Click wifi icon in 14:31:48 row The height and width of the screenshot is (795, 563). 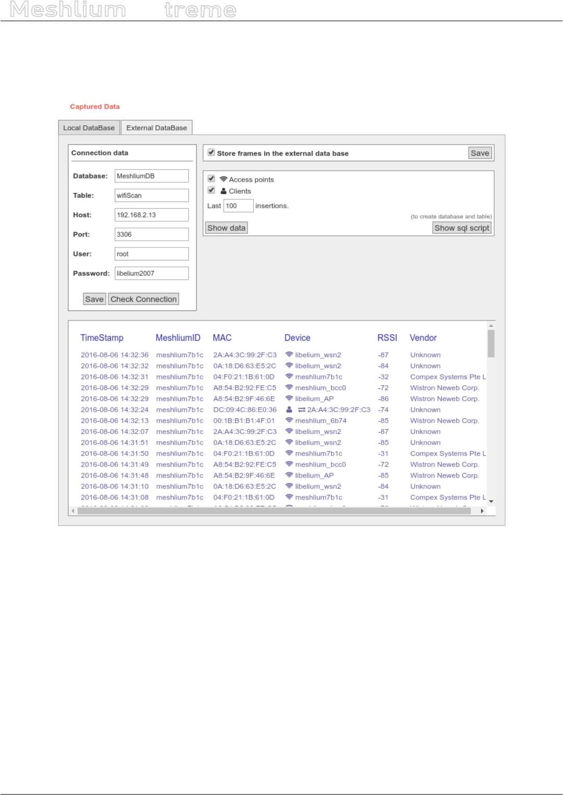[x=289, y=475]
